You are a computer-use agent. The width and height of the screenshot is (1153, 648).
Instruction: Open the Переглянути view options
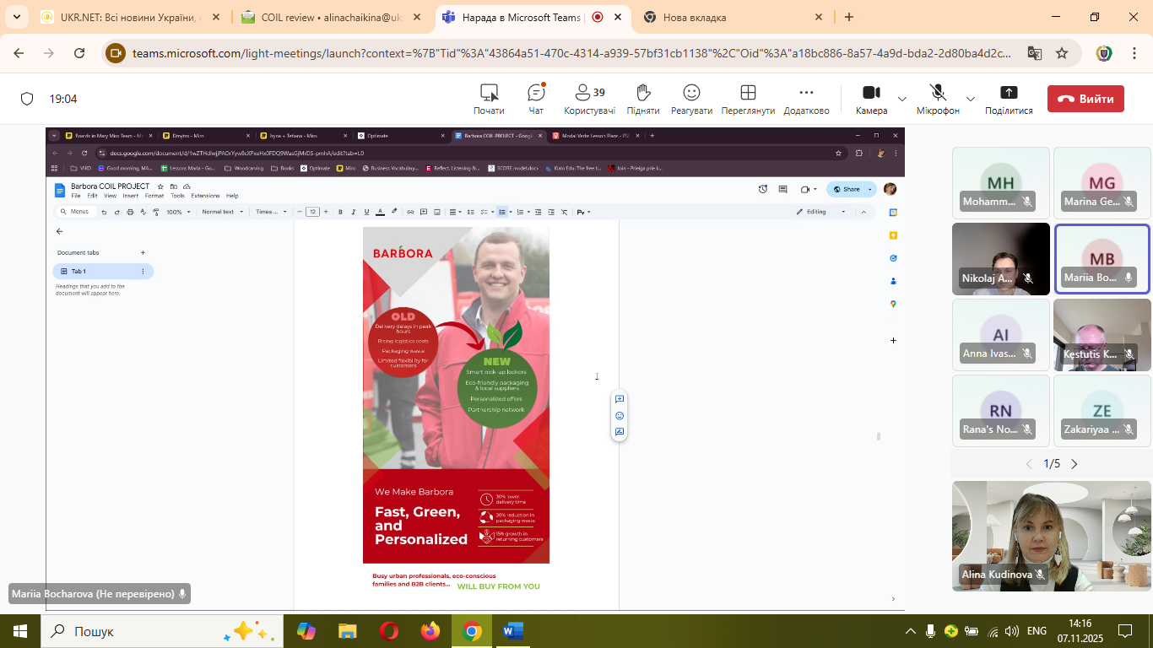(748, 99)
